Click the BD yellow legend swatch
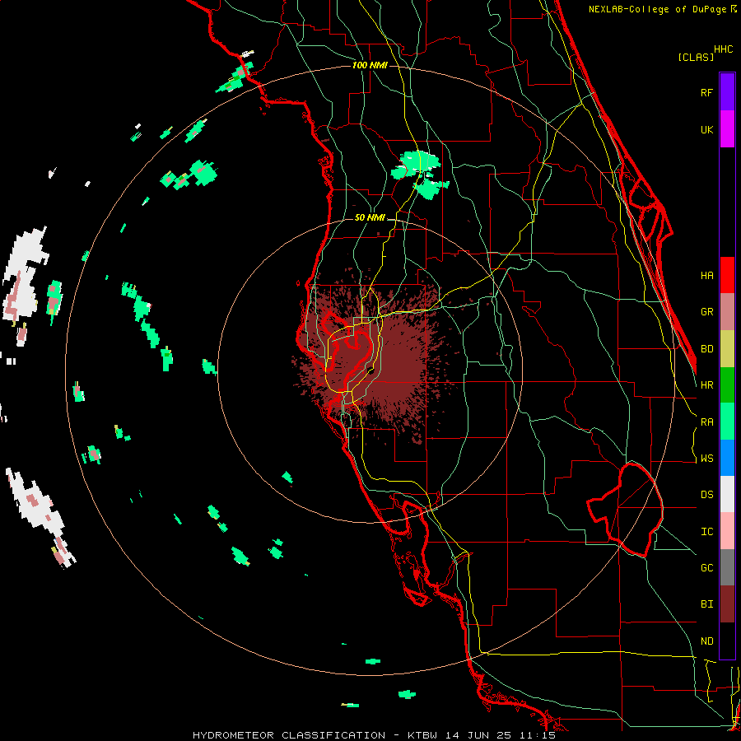 pyautogui.click(x=727, y=349)
